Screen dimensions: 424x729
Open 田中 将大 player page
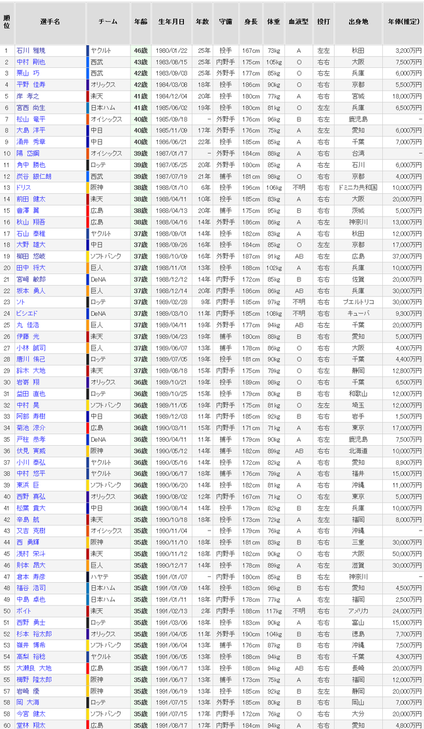point(31,268)
